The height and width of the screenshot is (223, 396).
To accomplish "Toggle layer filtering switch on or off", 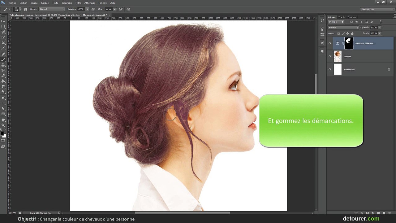I will (381, 22).
